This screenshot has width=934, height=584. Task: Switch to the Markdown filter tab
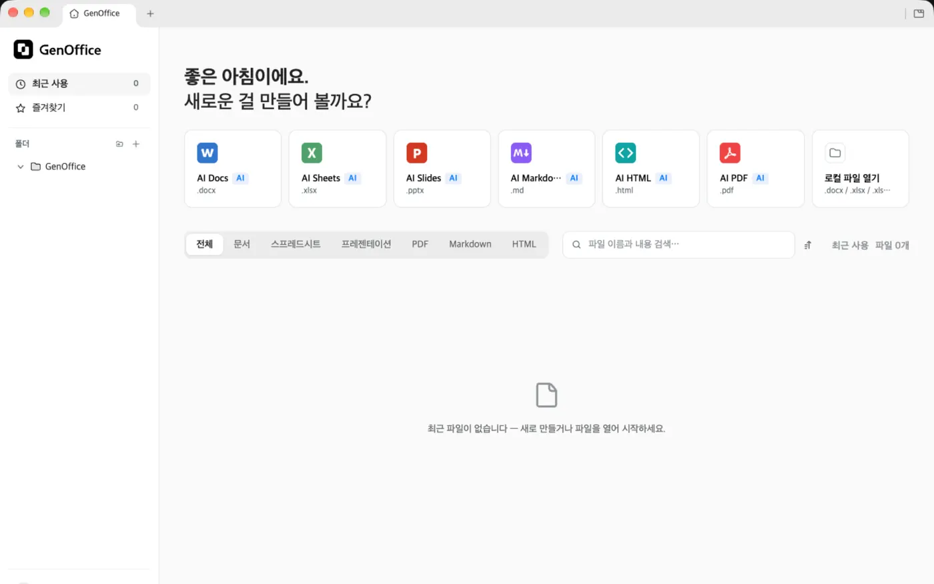[470, 245]
